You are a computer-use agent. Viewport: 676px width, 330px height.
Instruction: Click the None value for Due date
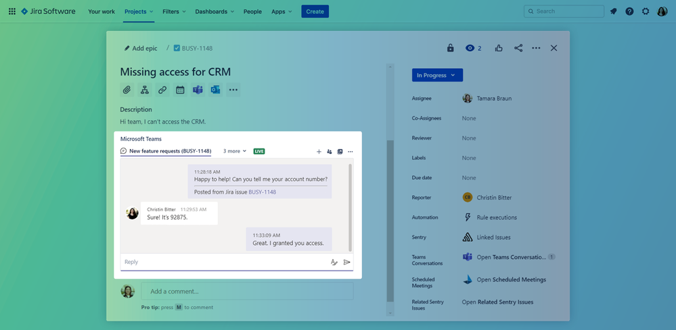[469, 178]
